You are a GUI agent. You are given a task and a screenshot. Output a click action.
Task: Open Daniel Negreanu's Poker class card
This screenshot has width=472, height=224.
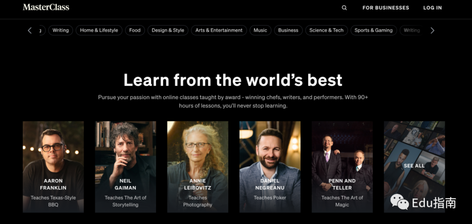(270, 166)
